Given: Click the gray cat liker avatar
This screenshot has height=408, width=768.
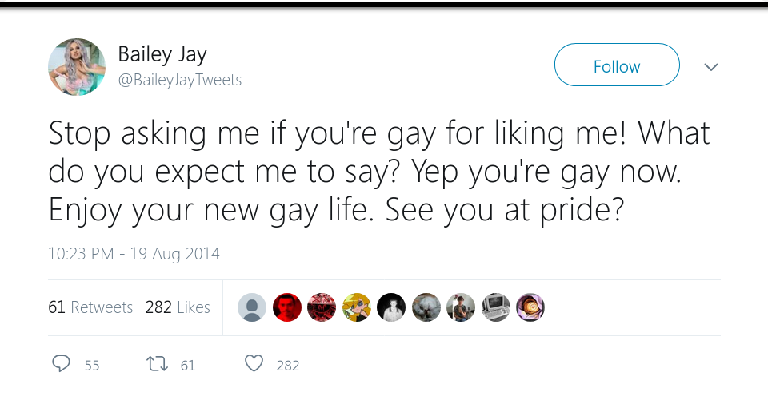Looking at the screenshot, I should tap(426, 307).
